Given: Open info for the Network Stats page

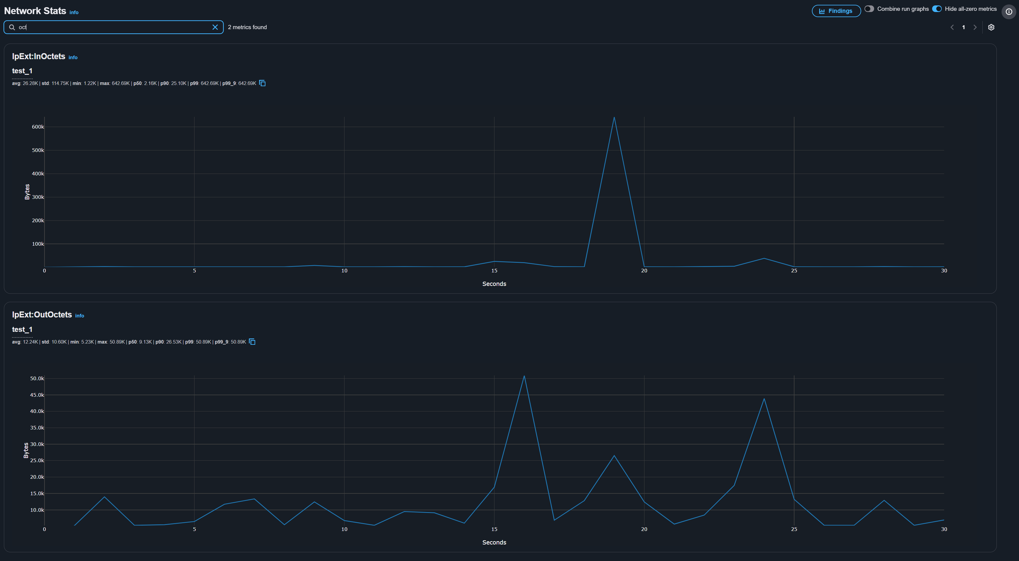Looking at the screenshot, I should click(x=74, y=12).
